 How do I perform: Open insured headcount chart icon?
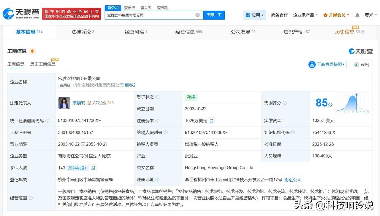93,168
